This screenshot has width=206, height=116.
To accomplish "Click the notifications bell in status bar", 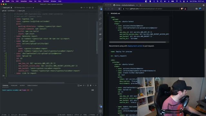I will tap(101, 115).
